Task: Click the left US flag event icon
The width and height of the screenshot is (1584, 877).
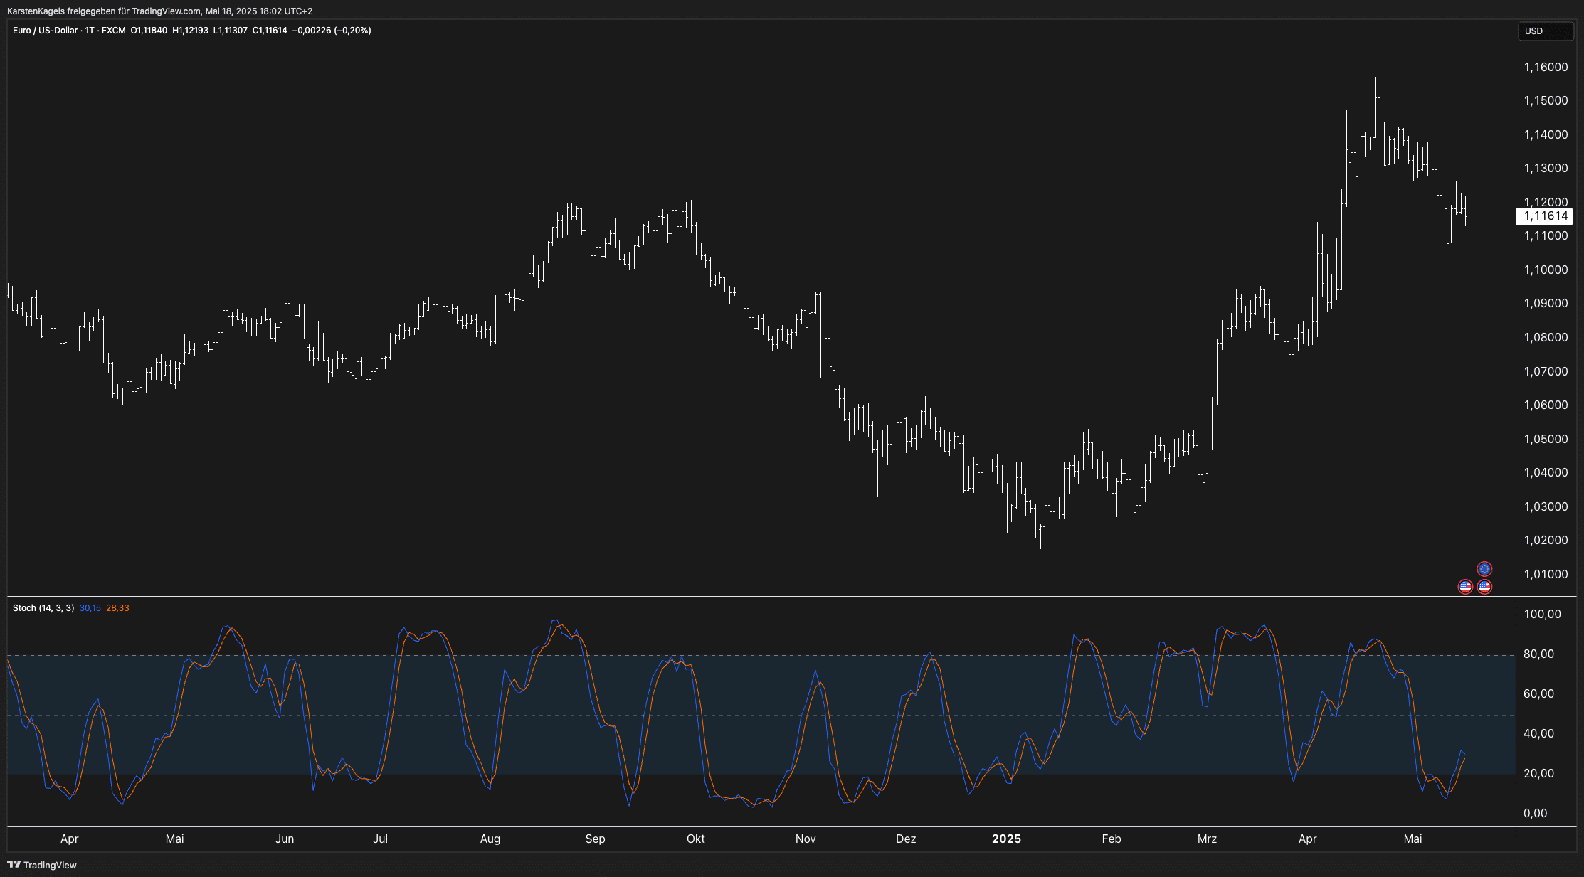Action: (1464, 587)
